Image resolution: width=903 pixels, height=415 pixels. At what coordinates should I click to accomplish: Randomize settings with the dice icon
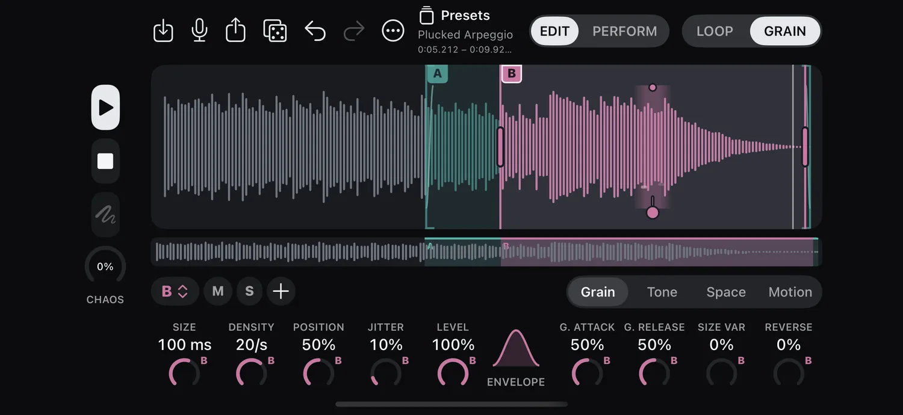click(x=275, y=31)
